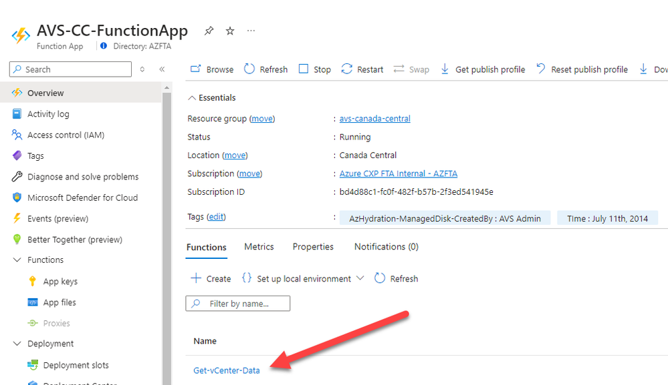
Task: Click the directory info icon
Action: pyautogui.click(x=104, y=46)
